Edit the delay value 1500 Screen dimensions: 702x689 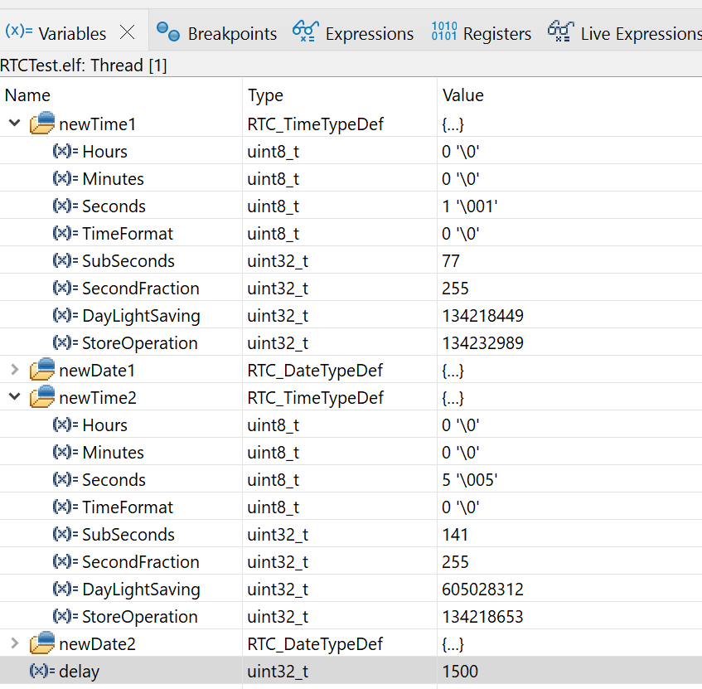461,672
